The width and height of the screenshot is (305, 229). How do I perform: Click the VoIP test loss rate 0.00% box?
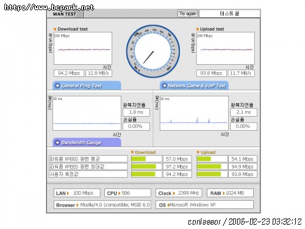243,126
